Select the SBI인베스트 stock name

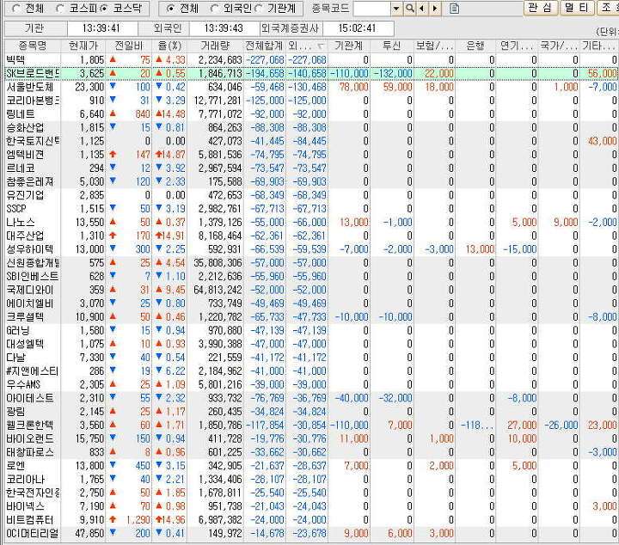(33, 276)
